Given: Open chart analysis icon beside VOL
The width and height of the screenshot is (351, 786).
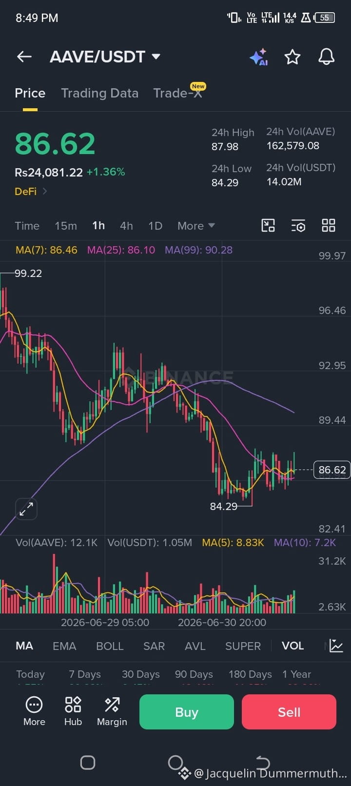Looking at the screenshot, I should (336, 646).
